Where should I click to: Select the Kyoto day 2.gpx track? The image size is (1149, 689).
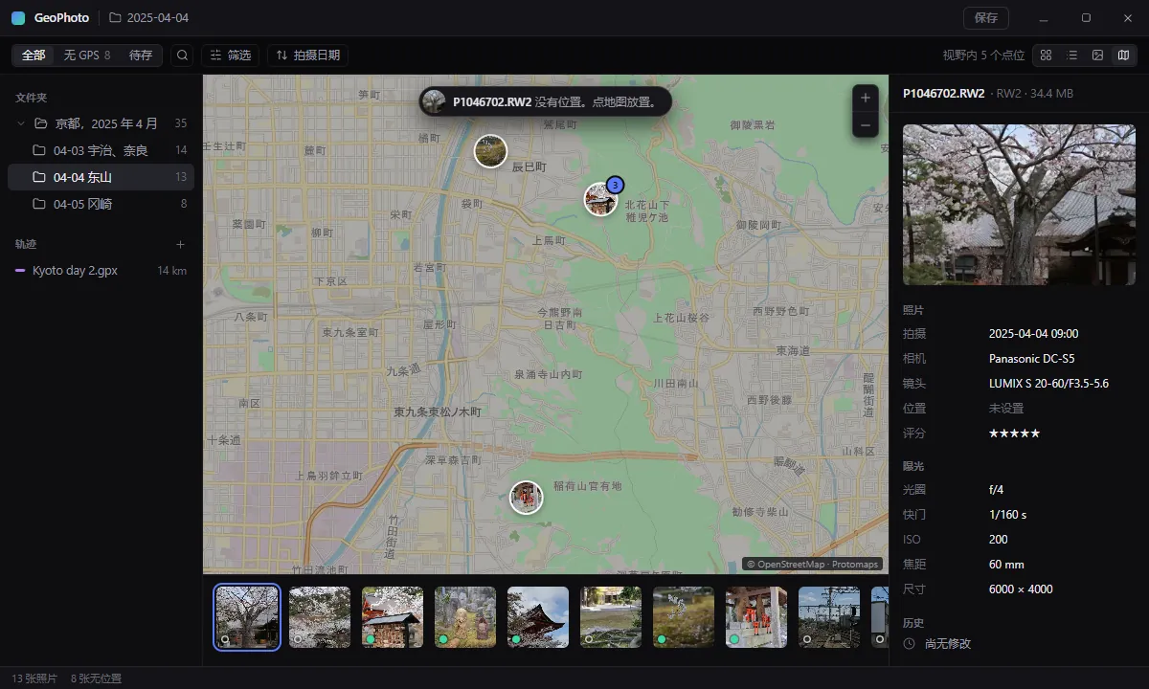(101, 271)
